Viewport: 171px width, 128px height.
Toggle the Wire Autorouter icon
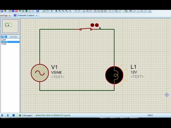[x=126, y=11]
